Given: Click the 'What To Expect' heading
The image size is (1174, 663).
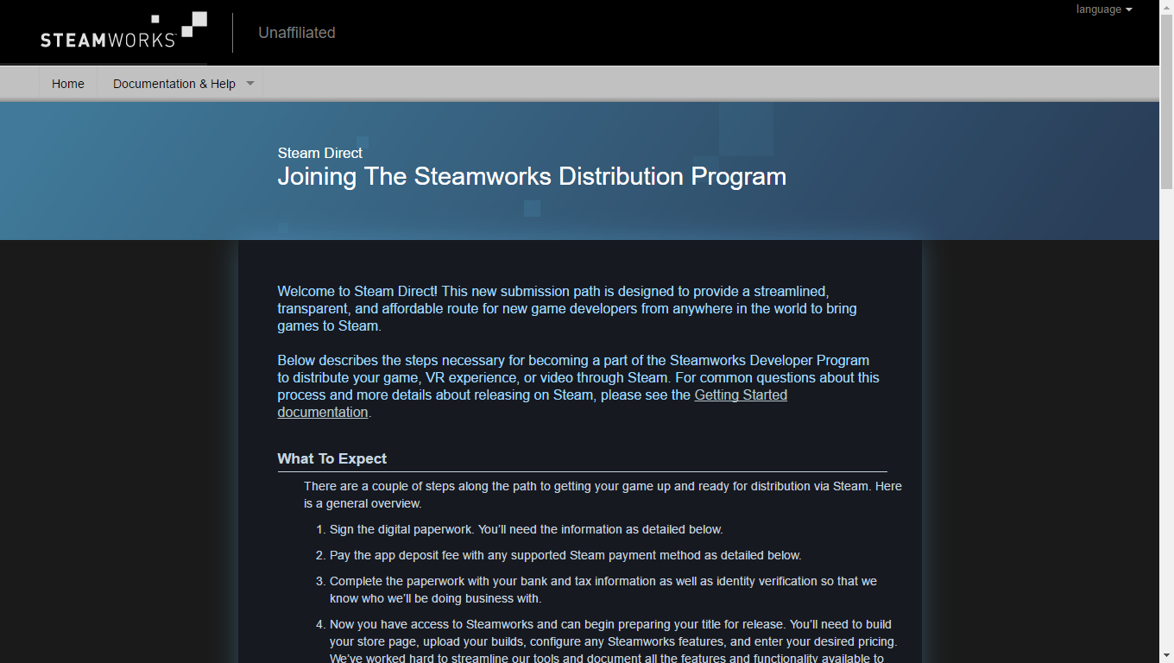Looking at the screenshot, I should coord(332,458).
